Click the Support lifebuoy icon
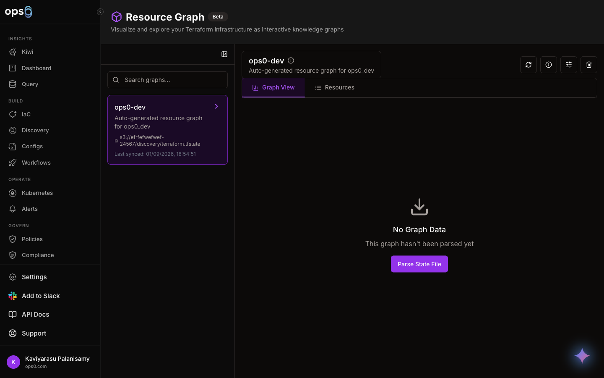The width and height of the screenshot is (604, 378). [x=13, y=333]
